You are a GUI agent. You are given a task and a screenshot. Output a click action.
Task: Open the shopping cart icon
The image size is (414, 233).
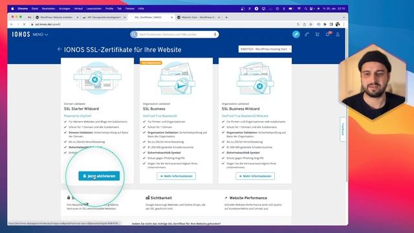coord(317,34)
